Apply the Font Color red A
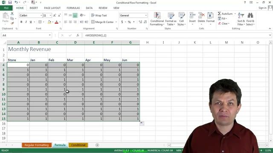 (56, 22)
